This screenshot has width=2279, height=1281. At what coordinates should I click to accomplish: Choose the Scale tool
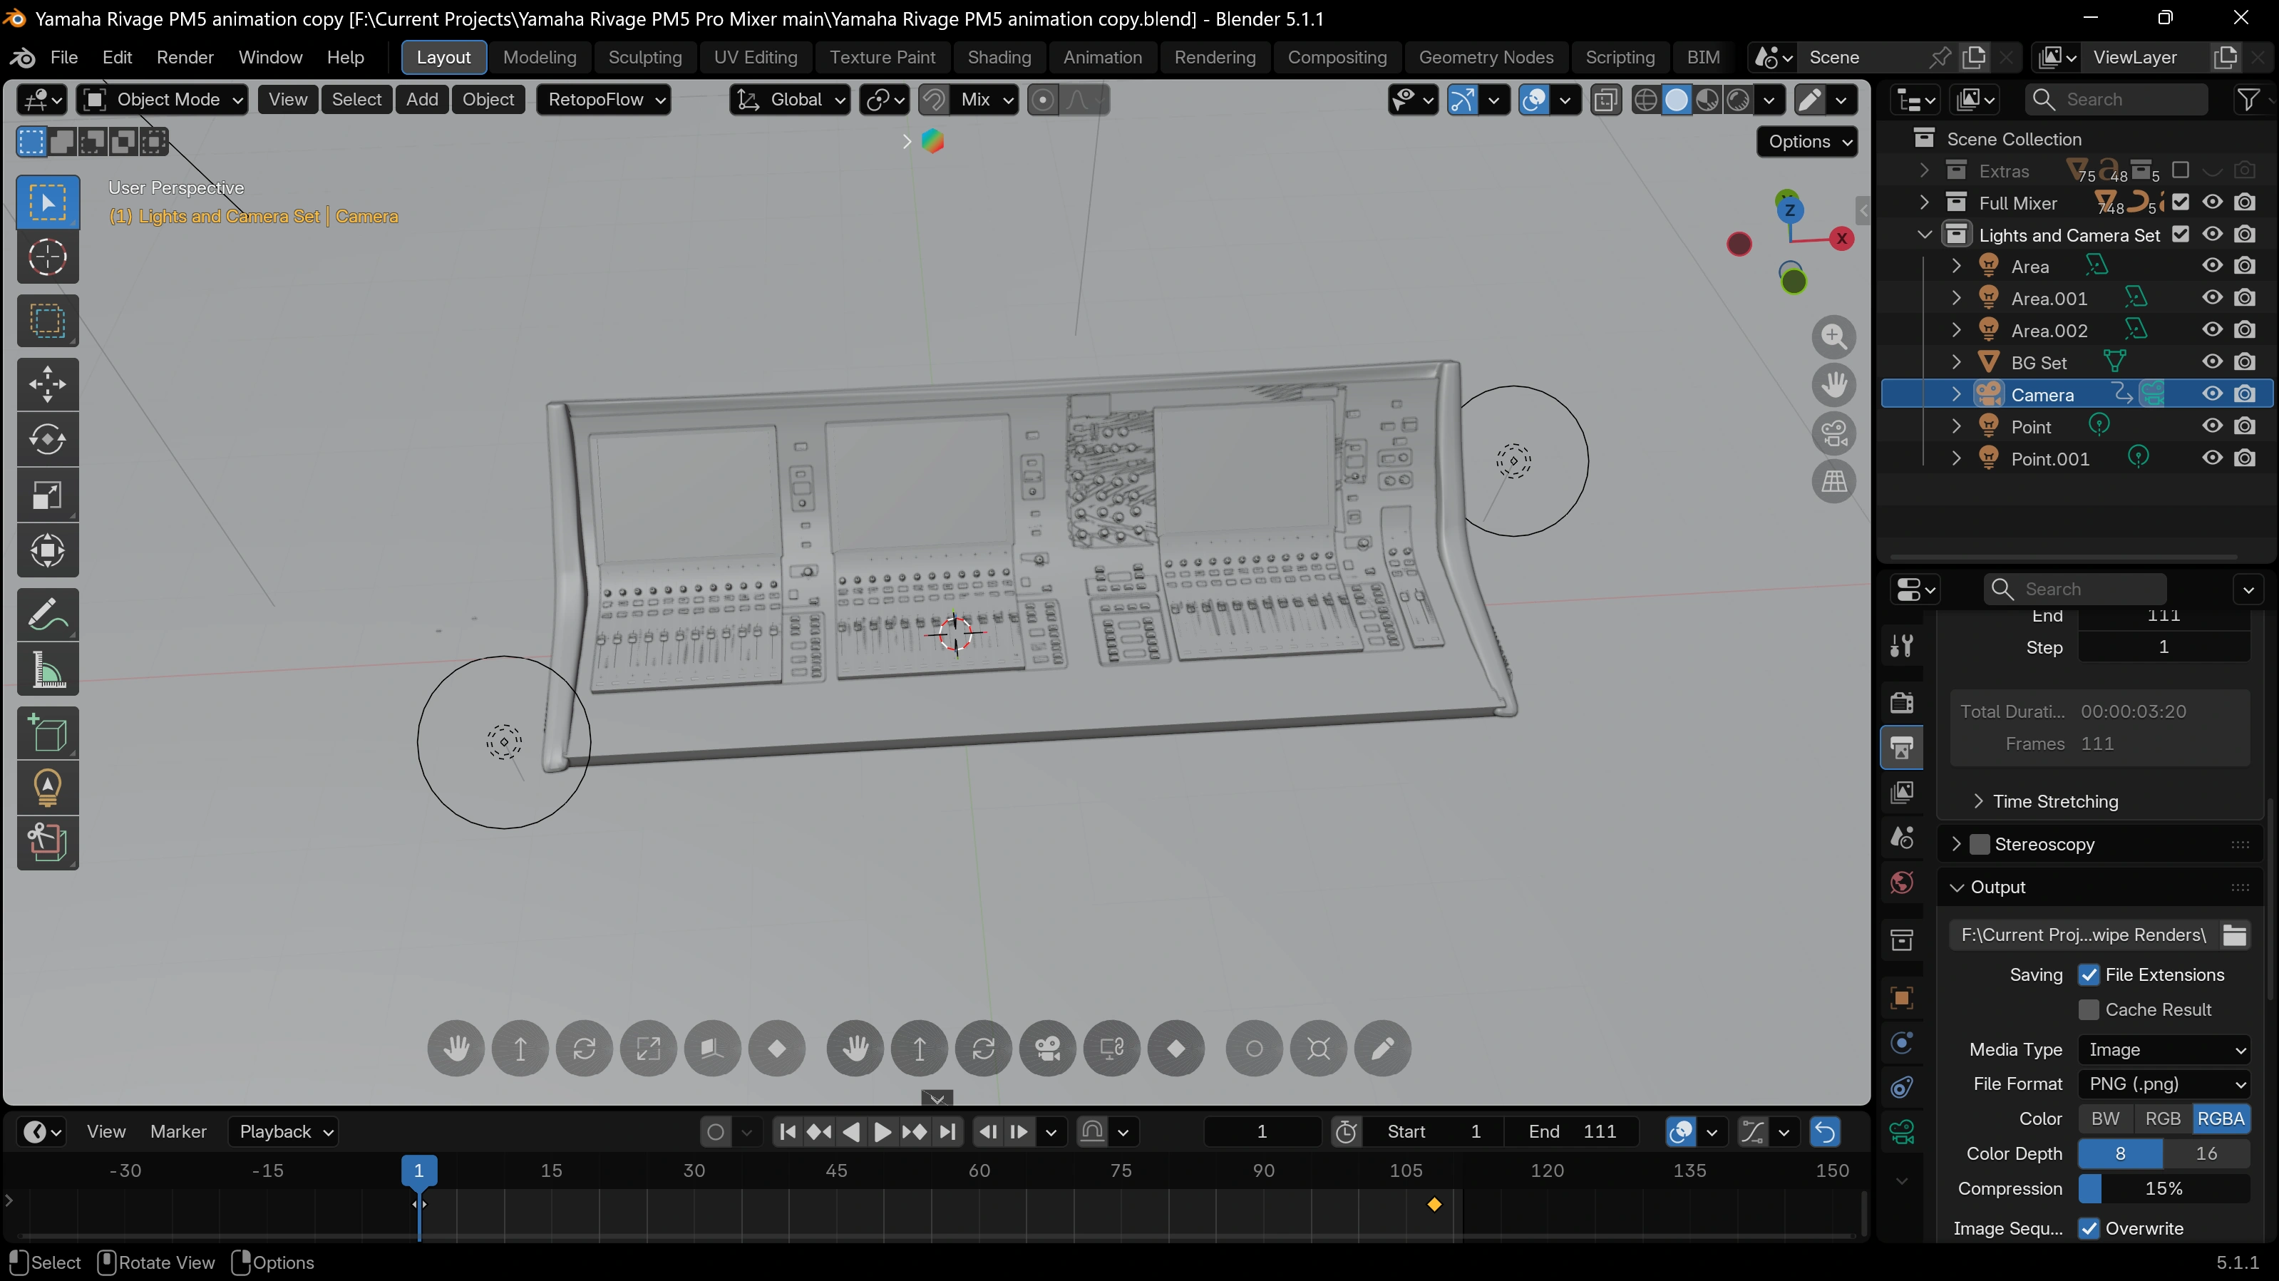pos(48,495)
